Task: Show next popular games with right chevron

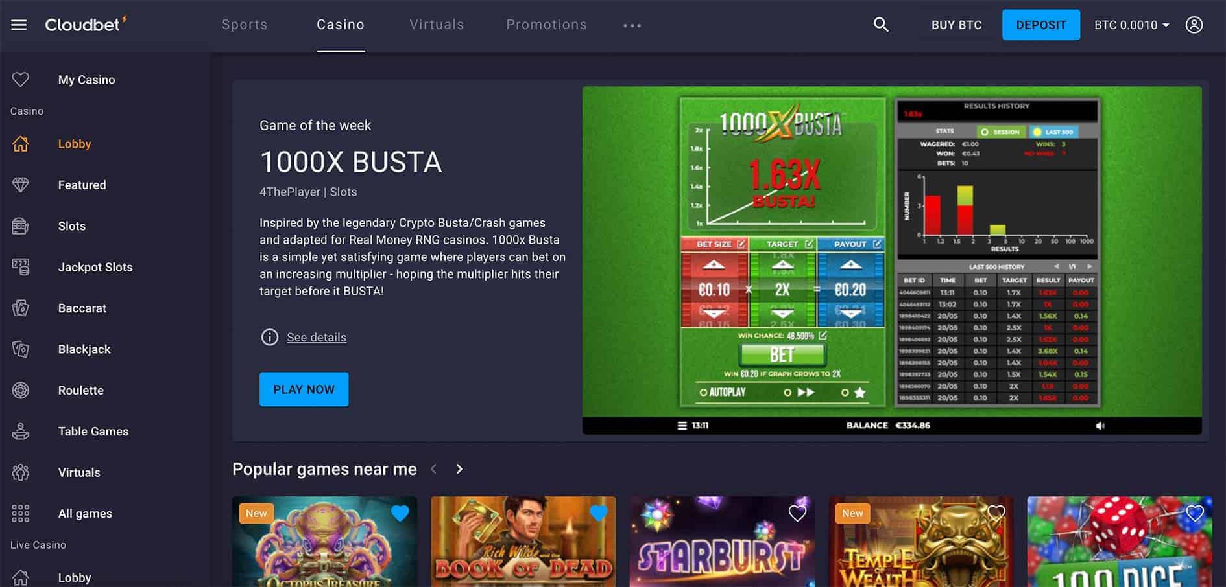Action: [459, 469]
